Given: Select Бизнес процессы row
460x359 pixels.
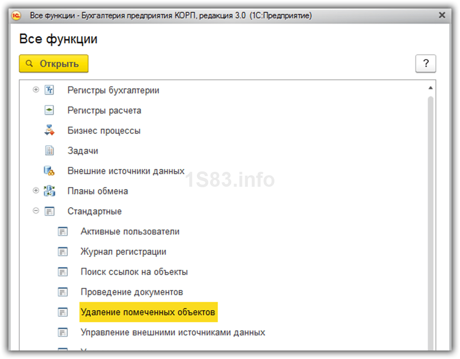Looking at the screenshot, I should pos(104,131).
